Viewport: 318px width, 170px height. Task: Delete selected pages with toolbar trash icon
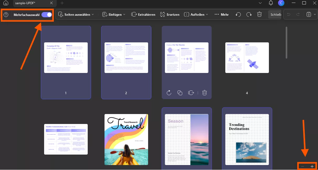259,15
